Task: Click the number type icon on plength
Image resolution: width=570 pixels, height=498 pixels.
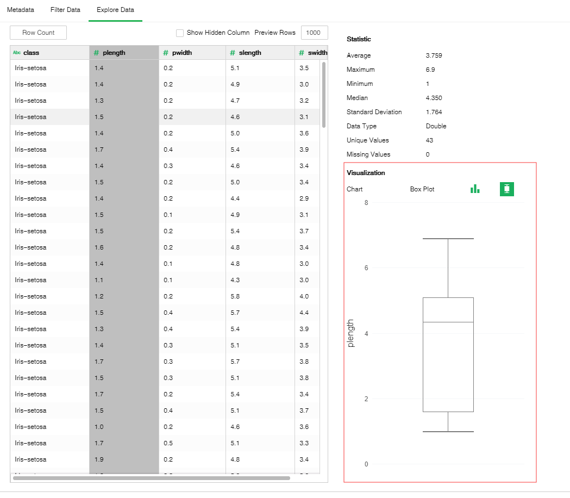Action: (96, 53)
